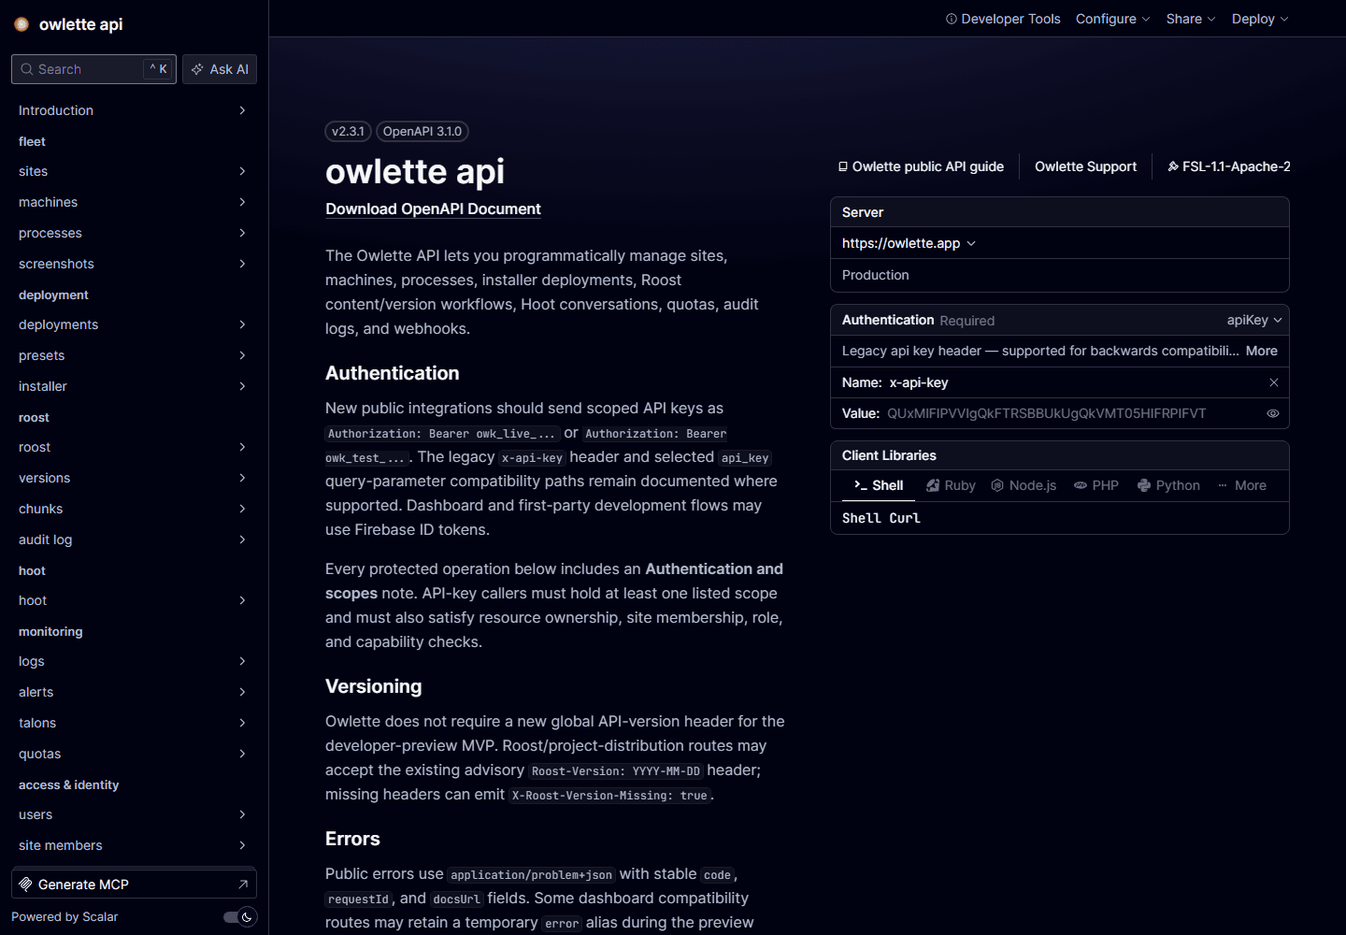Viewport: 1346px width, 935px height.
Task: Expand the screenshots chevron
Action: click(x=242, y=264)
